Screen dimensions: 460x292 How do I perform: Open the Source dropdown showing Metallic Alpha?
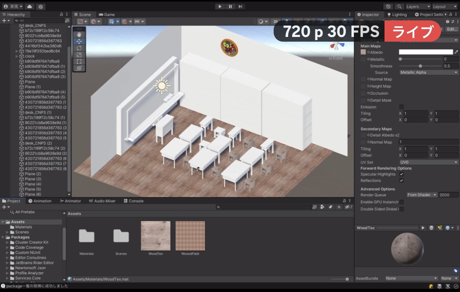click(x=429, y=72)
